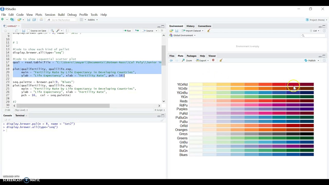Image resolution: width=329 pixels, height=185 pixels.
Task: Create a new file with the plus icon
Action: click(x=3, y=20)
